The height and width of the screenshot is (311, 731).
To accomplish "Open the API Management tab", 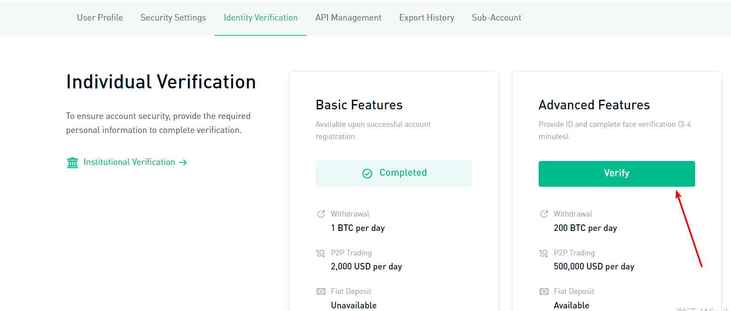I will tap(348, 17).
